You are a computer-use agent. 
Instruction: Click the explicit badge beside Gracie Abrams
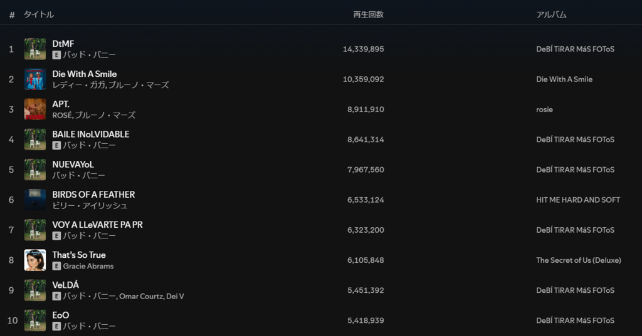click(56, 266)
